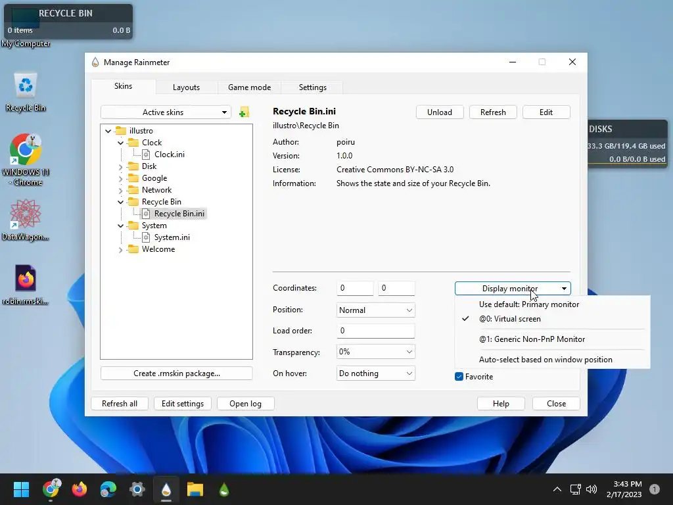Switch to the Game mode tab
Viewport: 673px width, 505px height.
[249, 87]
